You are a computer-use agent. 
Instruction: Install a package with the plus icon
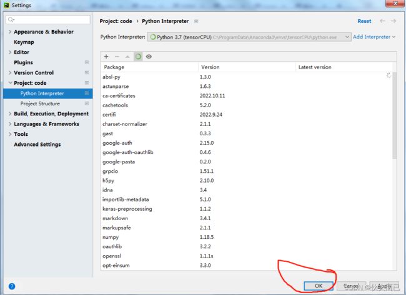coord(106,57)
